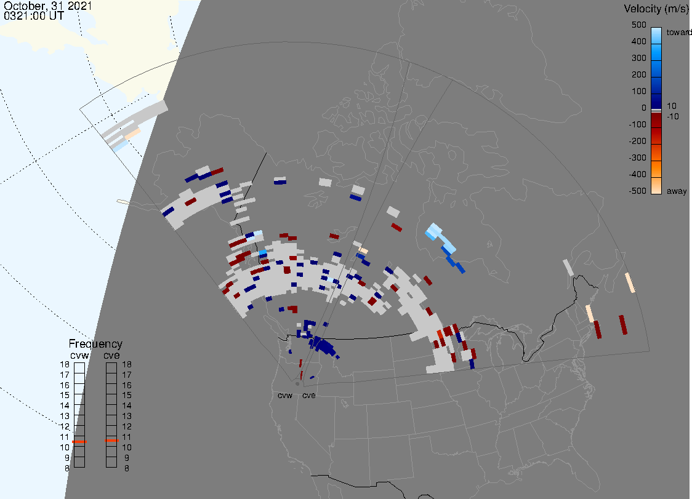Select the 'toward' label on velocity scale
The width and height of the screenshot is (692, 499).
click(678, 32)
